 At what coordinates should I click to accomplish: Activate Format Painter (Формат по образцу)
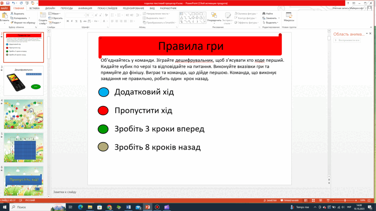click(23, 22)
